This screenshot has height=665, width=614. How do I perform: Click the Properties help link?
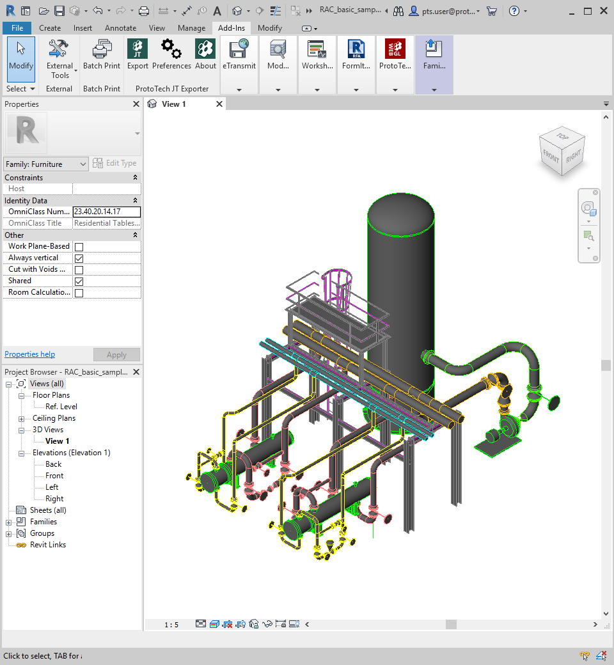click(x=30, y=354)
